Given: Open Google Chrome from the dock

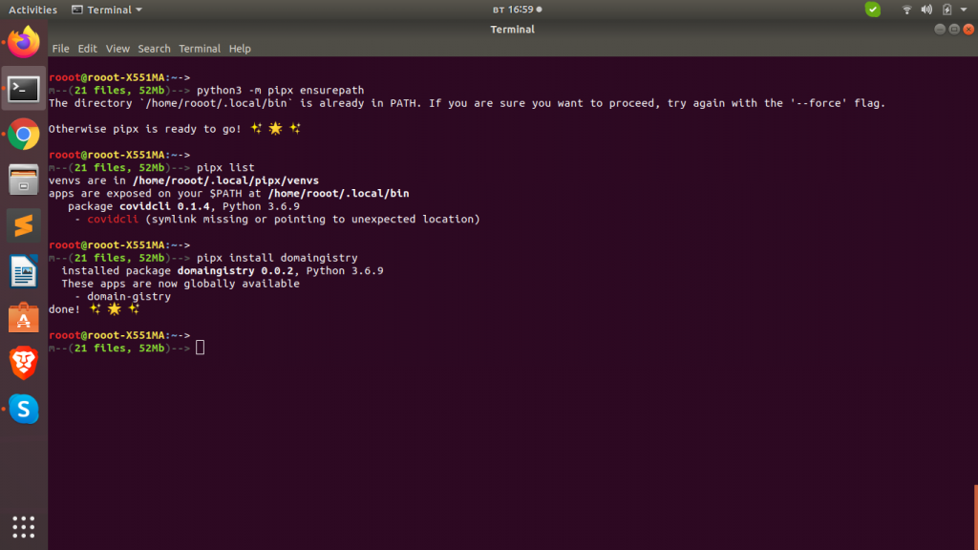Looking at the screenshot, I should (22, 135).
